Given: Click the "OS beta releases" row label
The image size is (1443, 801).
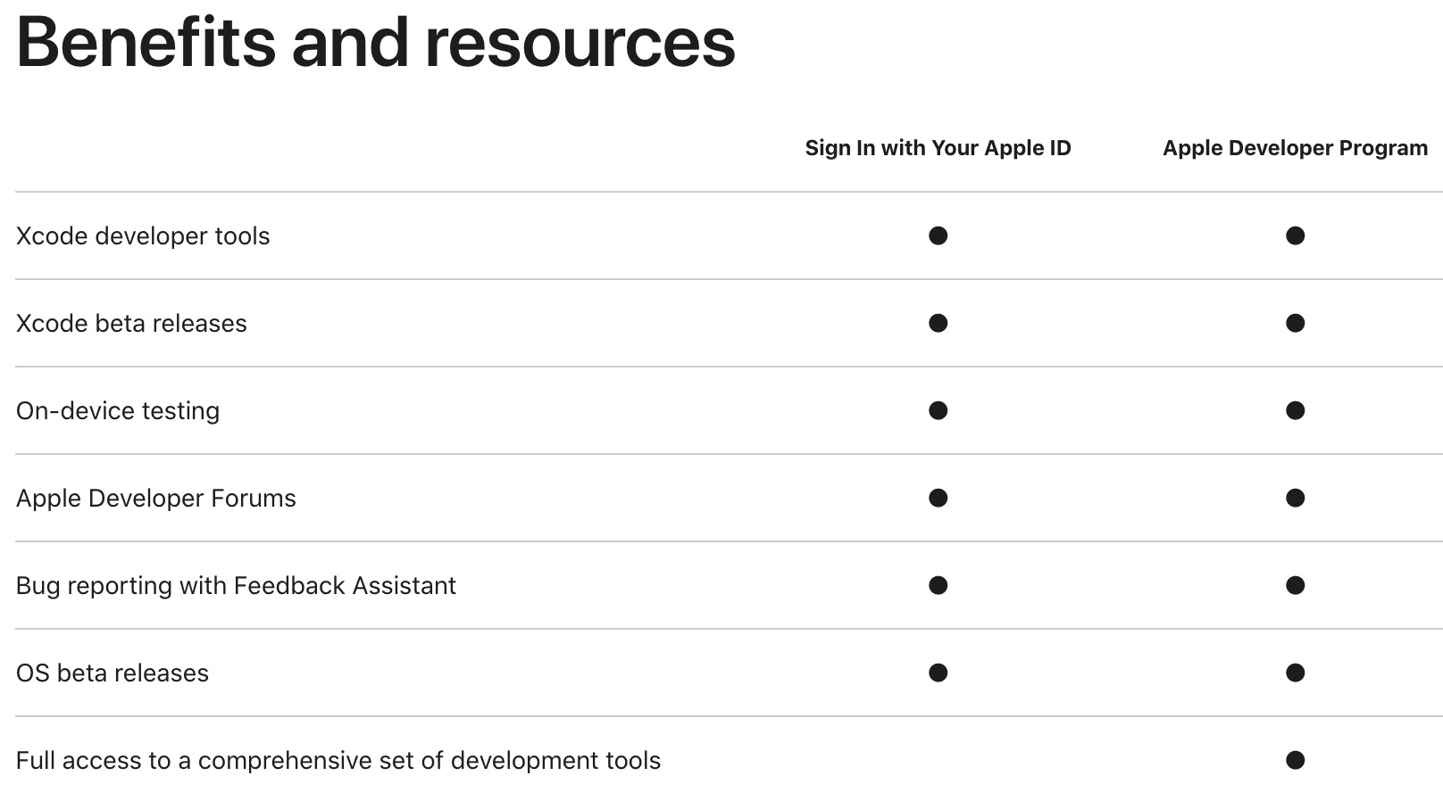Looking at the screenshot, I should [x=113, y=673].
